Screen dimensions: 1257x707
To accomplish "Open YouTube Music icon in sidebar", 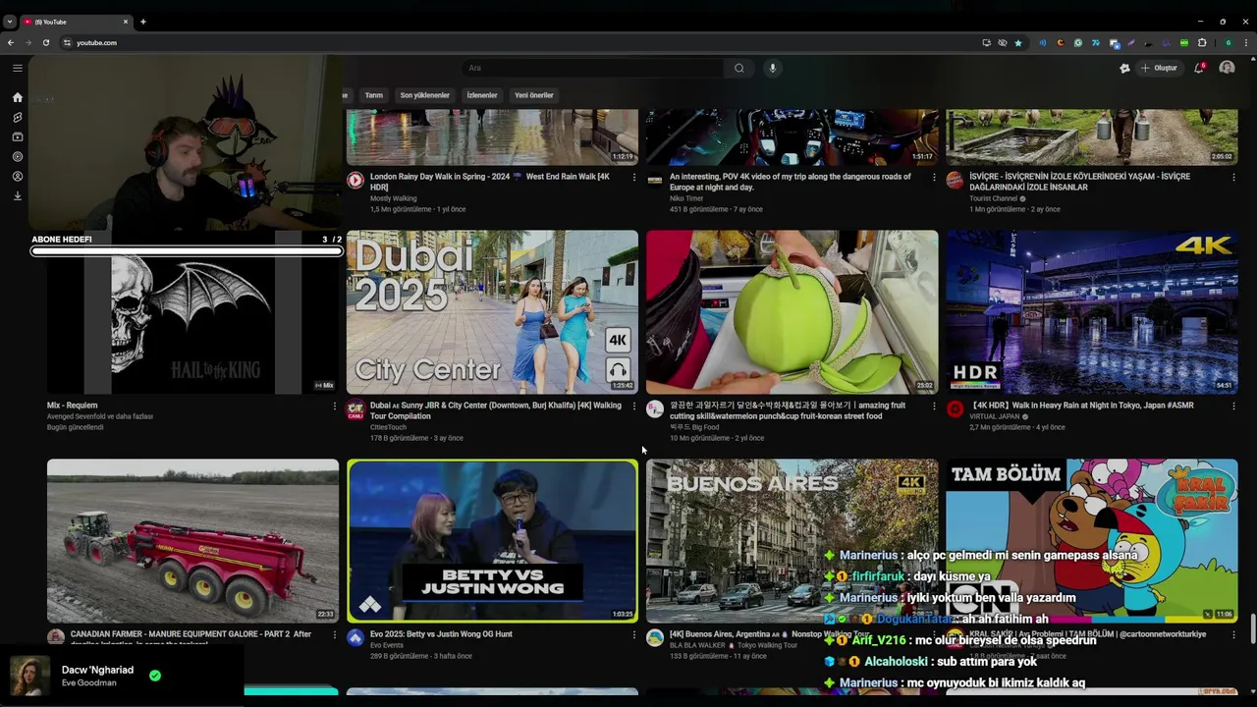I will click(17, 156).
